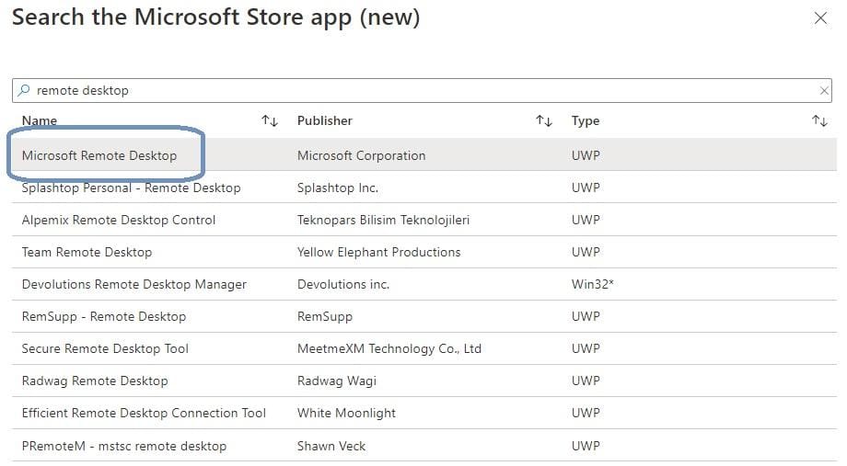Image resolution: width=847 pixels, height=466 pixels.
Task: Click the search magnifier icon
Action: (x=24, y=90)
